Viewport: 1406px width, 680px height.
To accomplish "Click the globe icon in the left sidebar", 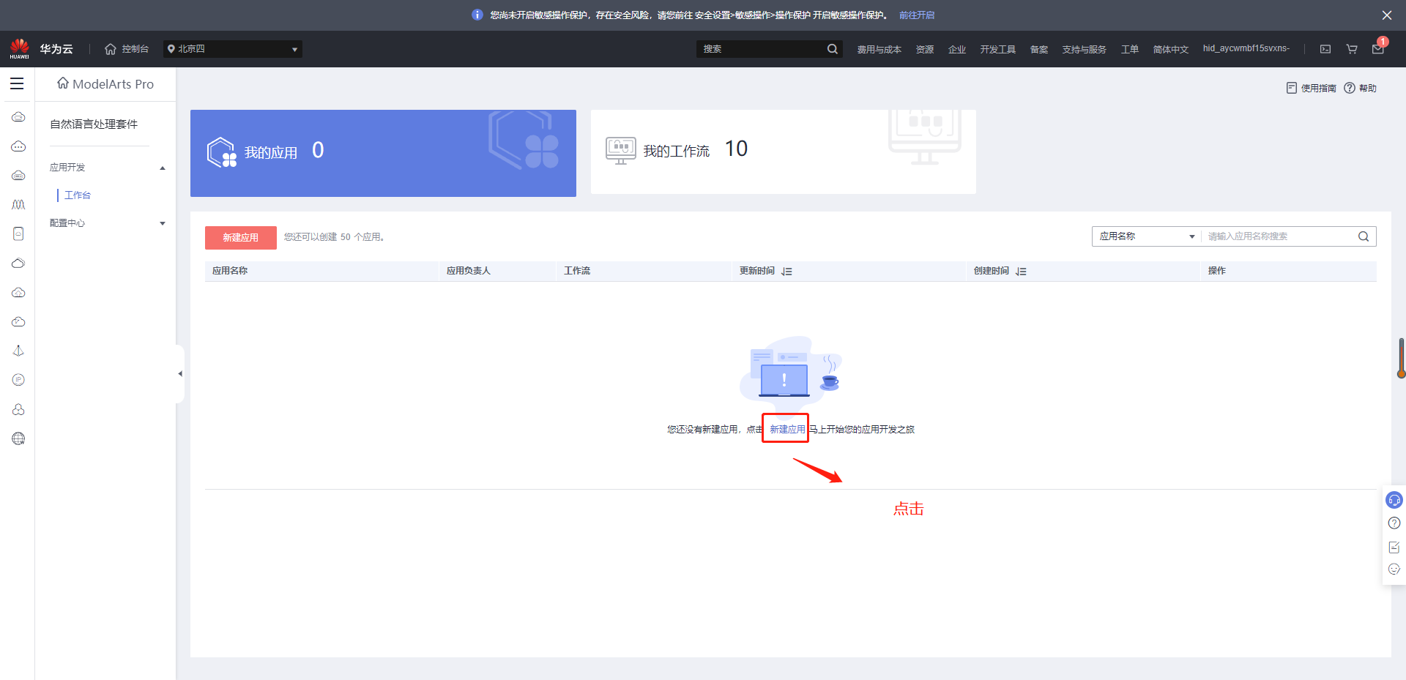I will tap(18, 438).
